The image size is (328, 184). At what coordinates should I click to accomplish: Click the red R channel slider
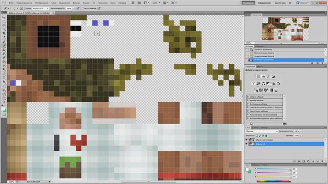pos(274,169)
